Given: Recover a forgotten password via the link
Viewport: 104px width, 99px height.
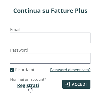Looking at the screenshot, I should pos(70,70).
